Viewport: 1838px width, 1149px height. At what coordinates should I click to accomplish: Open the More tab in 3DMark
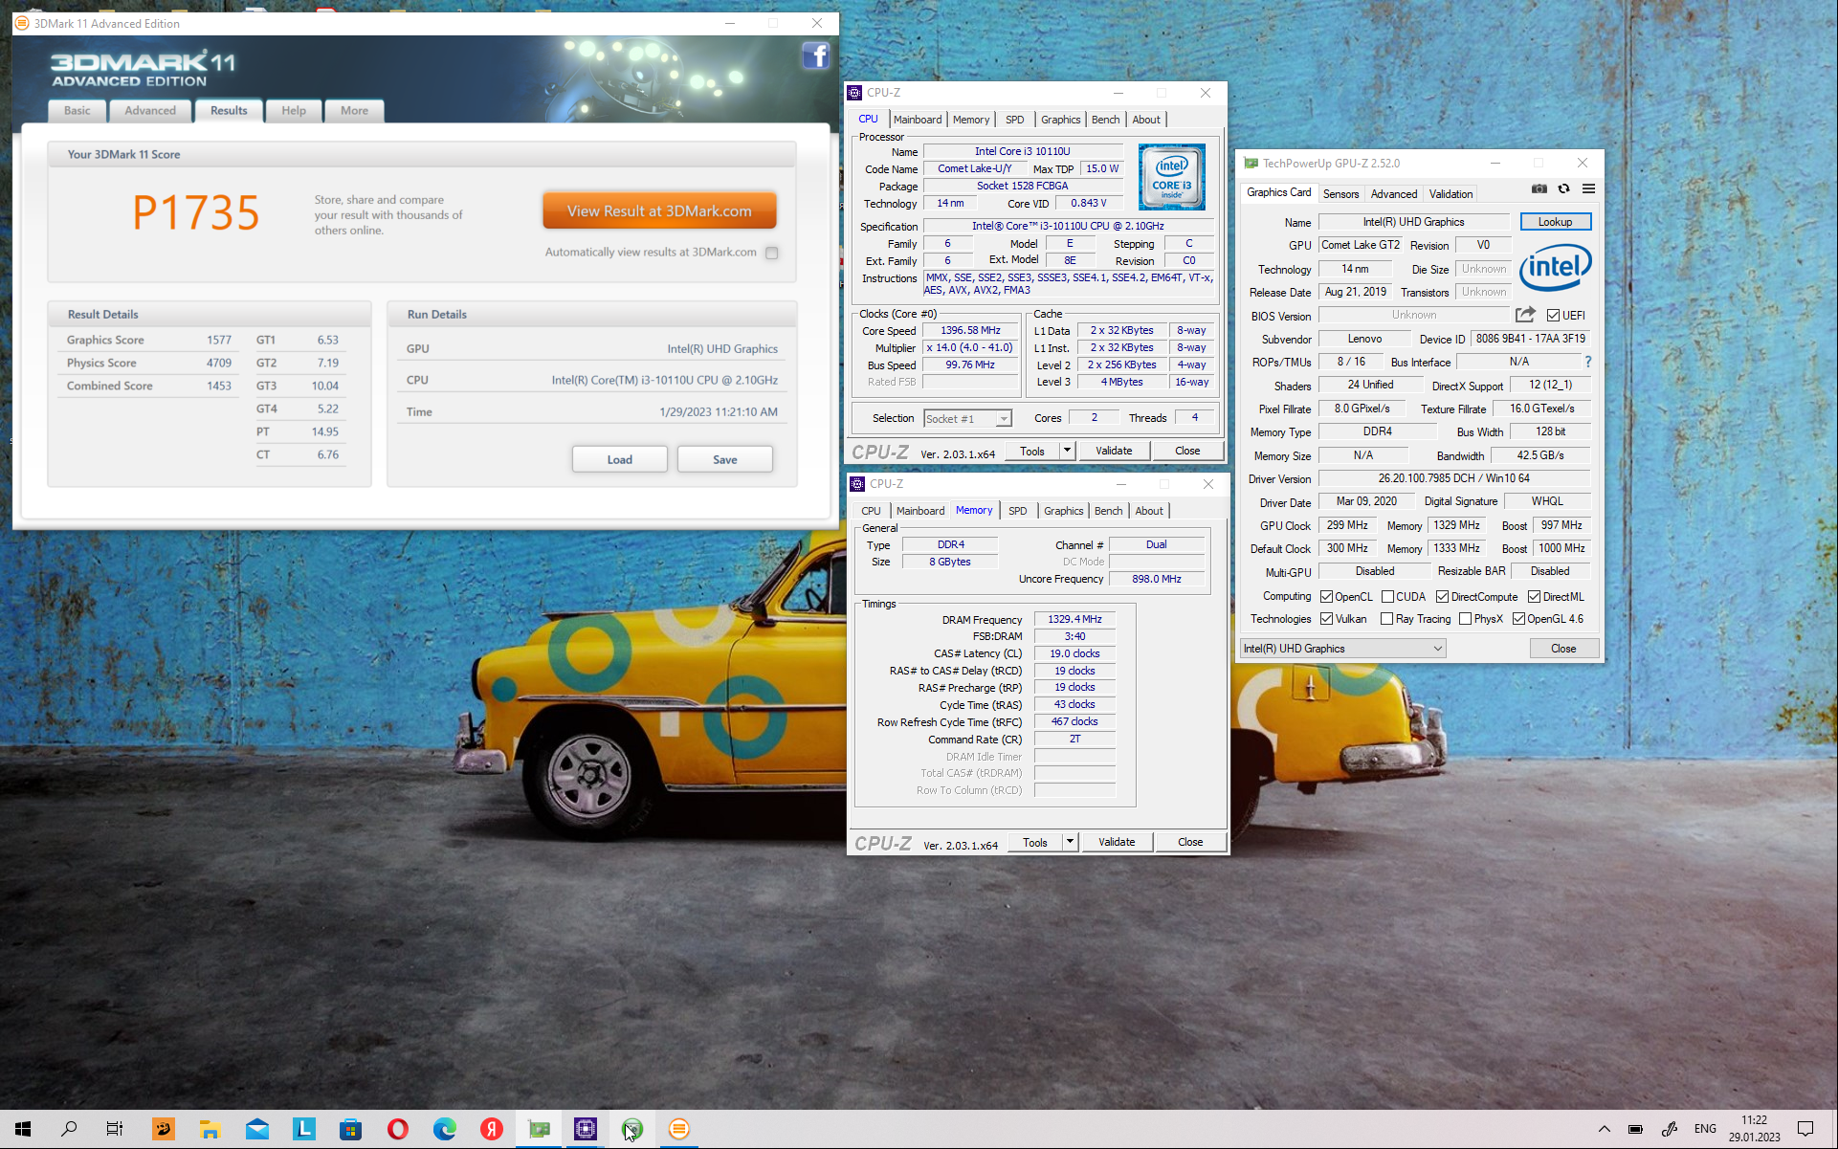(x=354, y=110)
